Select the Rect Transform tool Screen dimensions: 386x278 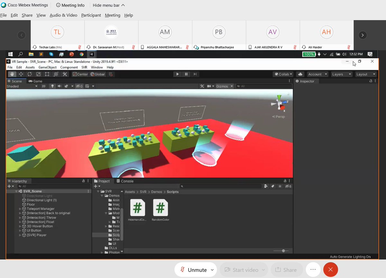(47, 74)
